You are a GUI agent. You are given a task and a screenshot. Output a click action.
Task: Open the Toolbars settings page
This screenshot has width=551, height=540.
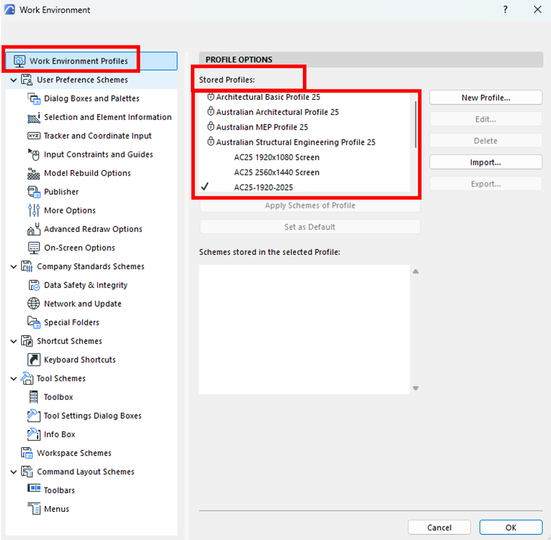coord(59,490)
